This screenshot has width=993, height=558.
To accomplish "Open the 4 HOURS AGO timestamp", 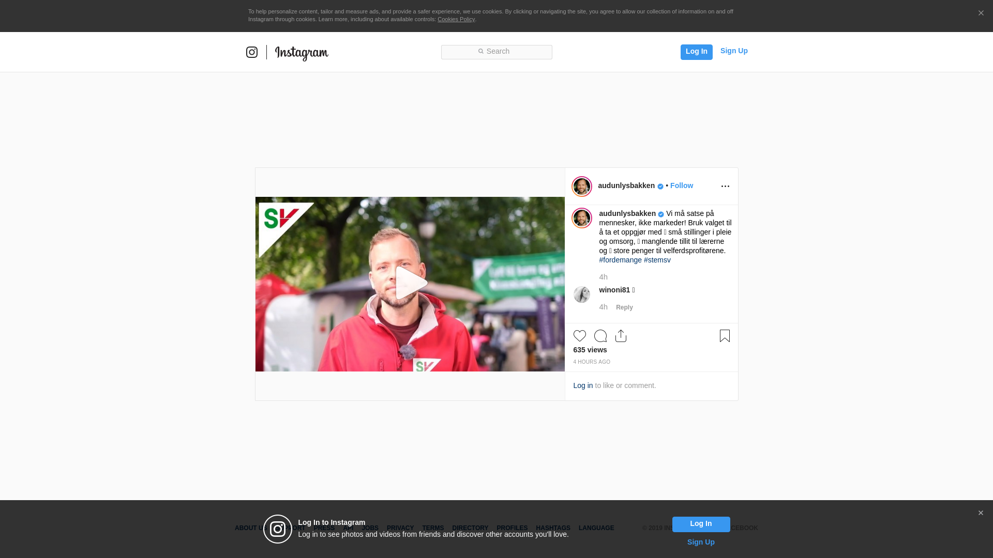I will (x=592, y=362).
